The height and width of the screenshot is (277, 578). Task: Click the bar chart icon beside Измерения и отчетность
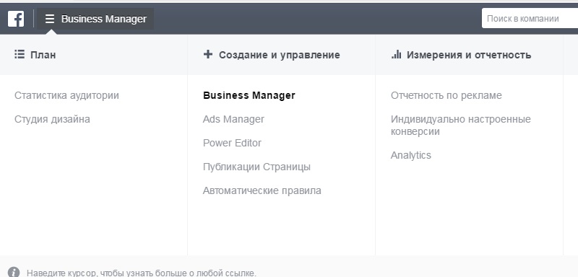coord(396,54)
